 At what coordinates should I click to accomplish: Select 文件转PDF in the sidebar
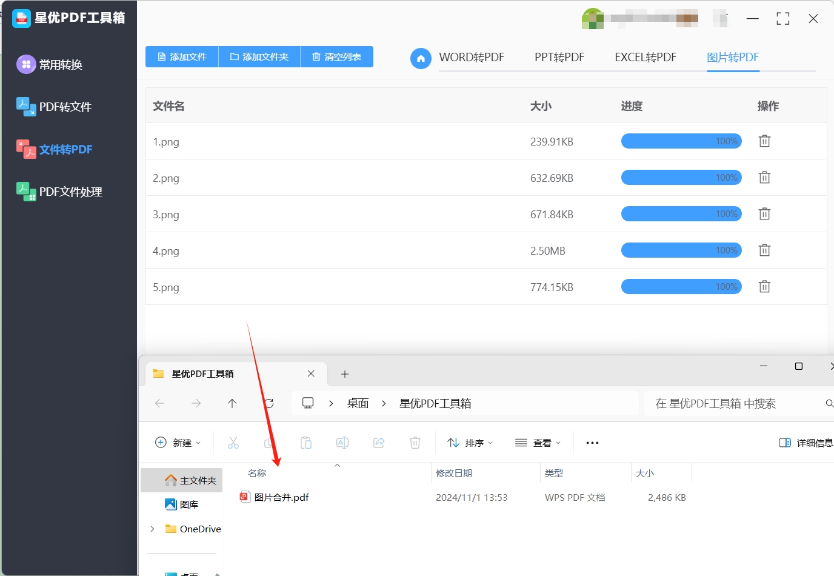click(x=55, y=149)
